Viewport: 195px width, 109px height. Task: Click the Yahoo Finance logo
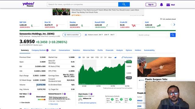28,4
